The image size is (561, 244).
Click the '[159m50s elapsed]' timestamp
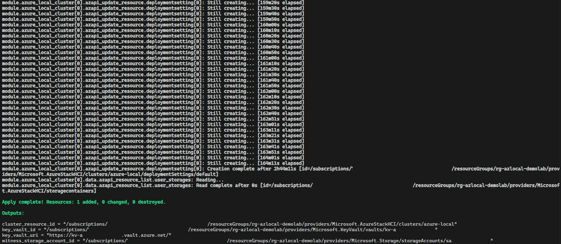(x=280, y=19)
